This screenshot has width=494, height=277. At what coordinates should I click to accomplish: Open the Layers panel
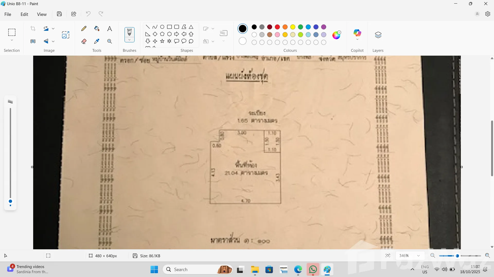(x=378, y=35)
